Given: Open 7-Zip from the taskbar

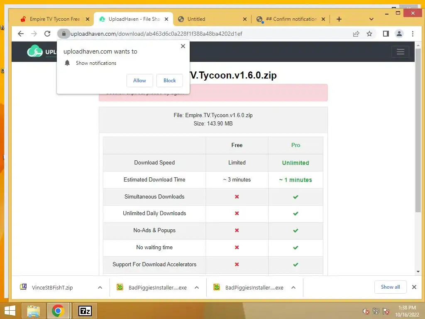Looking at the screenshot, I should point(85,311).
